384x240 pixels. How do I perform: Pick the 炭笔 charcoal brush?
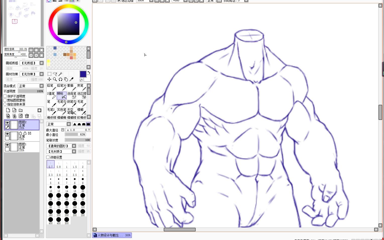pyautogui.click(x=82, y=87)
